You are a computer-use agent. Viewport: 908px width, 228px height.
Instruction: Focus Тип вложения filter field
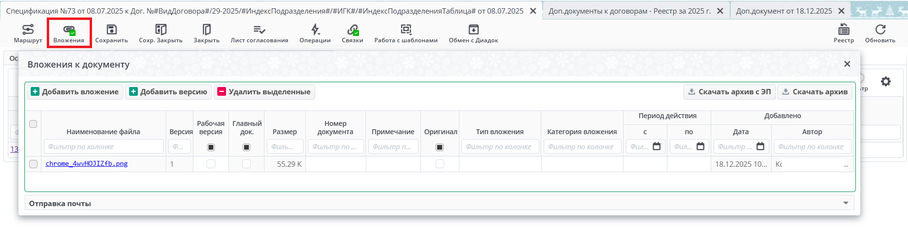pyautogui.click(x=500, y=146)
